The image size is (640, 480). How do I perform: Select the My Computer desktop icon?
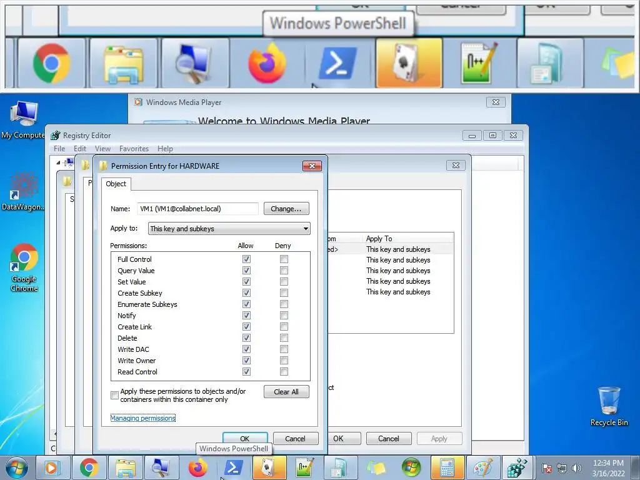pyautogui.click(x=24, y=120)
